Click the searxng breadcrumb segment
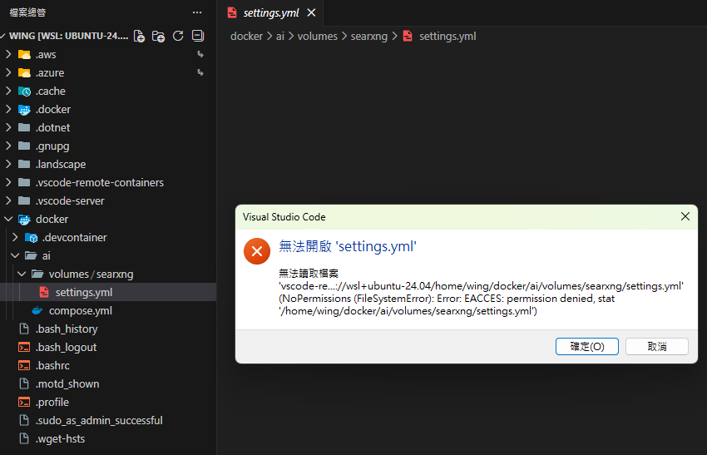 368,36
